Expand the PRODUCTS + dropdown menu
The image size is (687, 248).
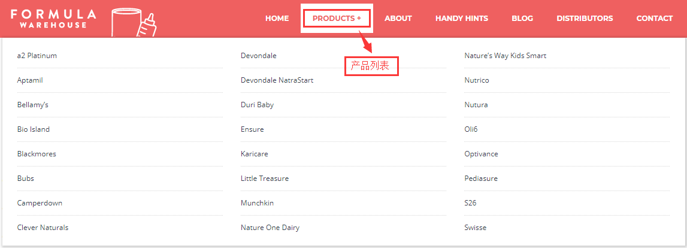[x=337, y=19]
